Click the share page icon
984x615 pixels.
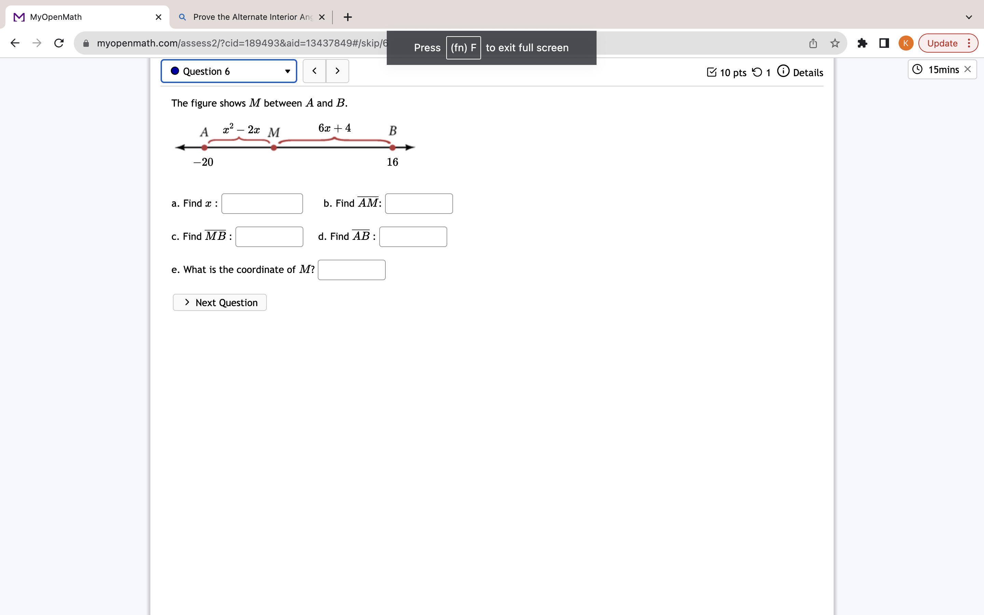pyautogui.click(x=813, y=43)
